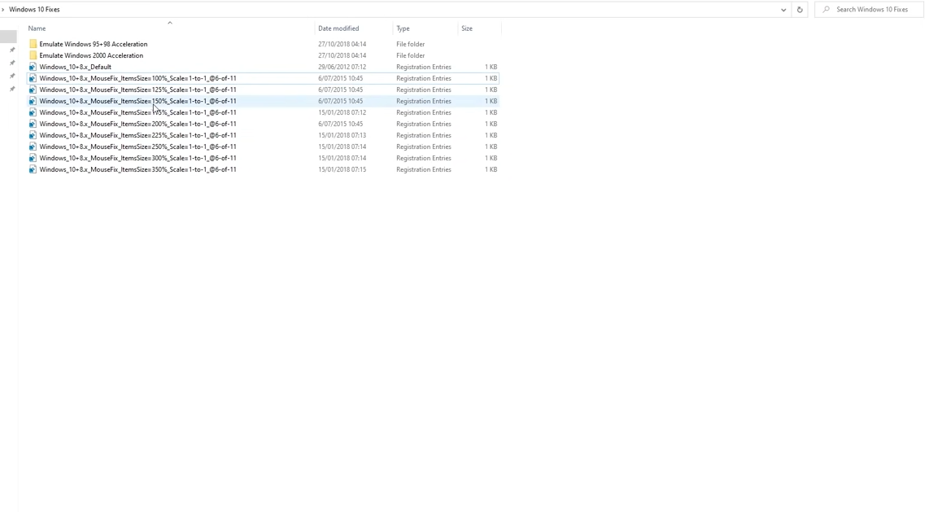Viewport: 929px width, 512px height.
Task: Select the MouseFix ItemsSize=350% file name
Action: [138, 169]
